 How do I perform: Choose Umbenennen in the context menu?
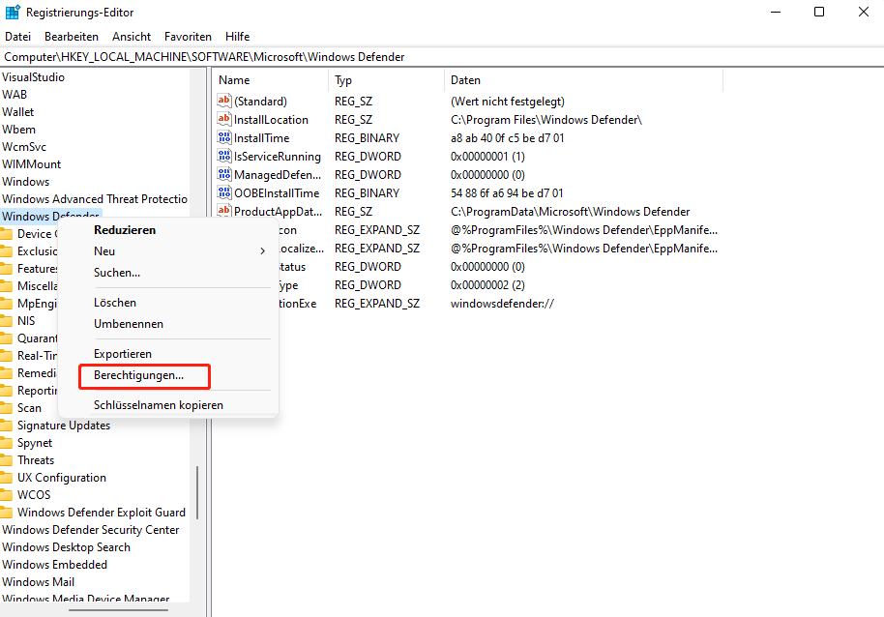coord(129,324)
